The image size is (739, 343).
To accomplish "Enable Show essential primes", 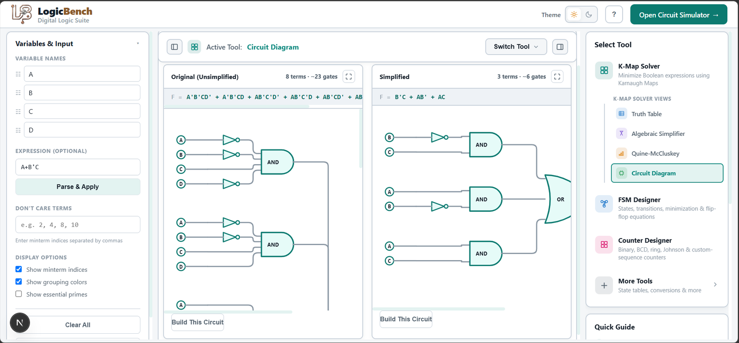I will point(18,294).
